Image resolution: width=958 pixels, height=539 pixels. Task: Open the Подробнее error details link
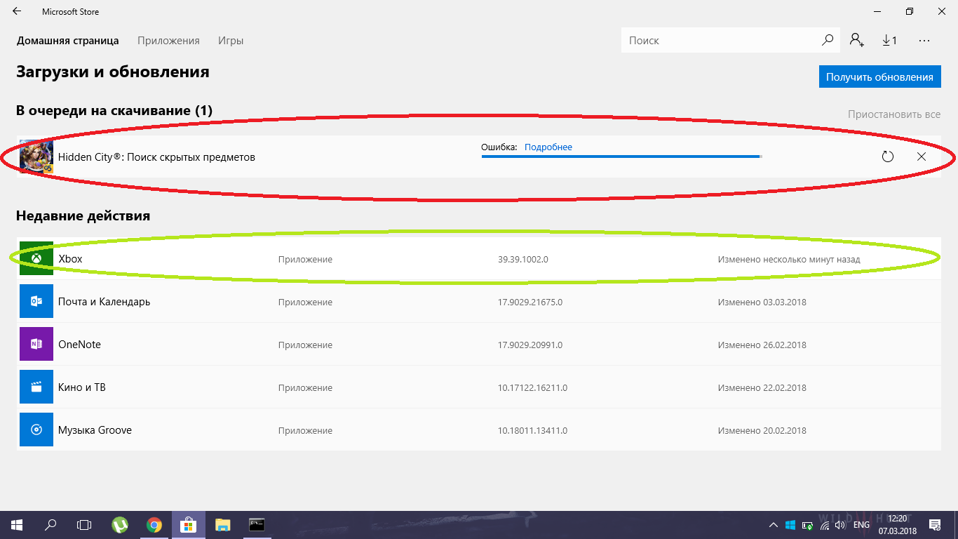click(x=548, y=147)
